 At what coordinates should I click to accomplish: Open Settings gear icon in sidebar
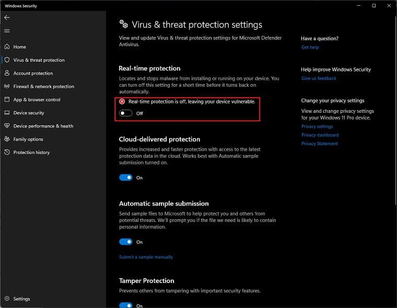pos(7,299)
